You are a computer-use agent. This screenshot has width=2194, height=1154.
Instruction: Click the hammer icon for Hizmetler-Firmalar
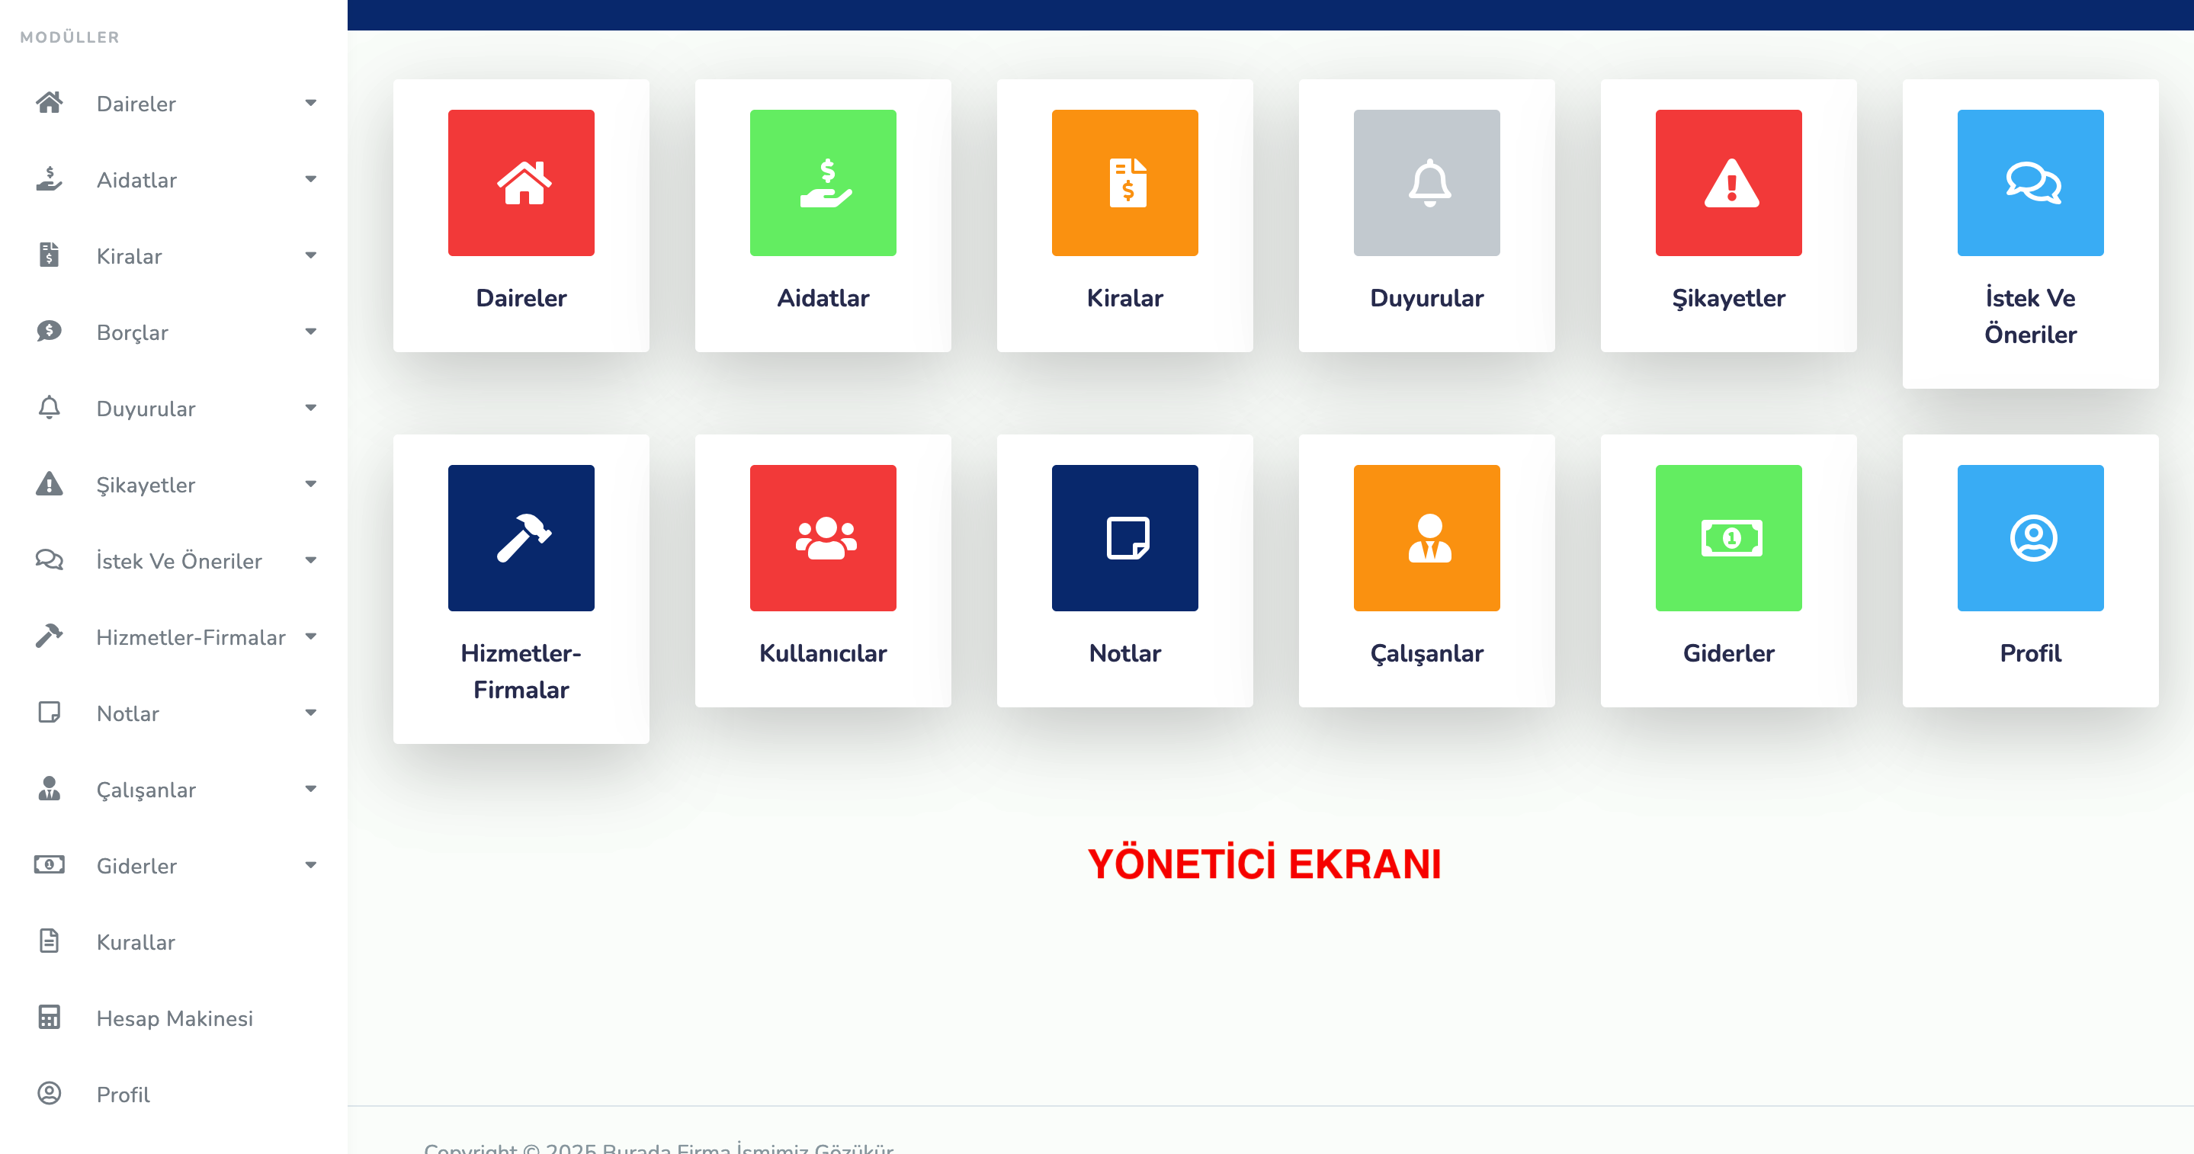50,636
